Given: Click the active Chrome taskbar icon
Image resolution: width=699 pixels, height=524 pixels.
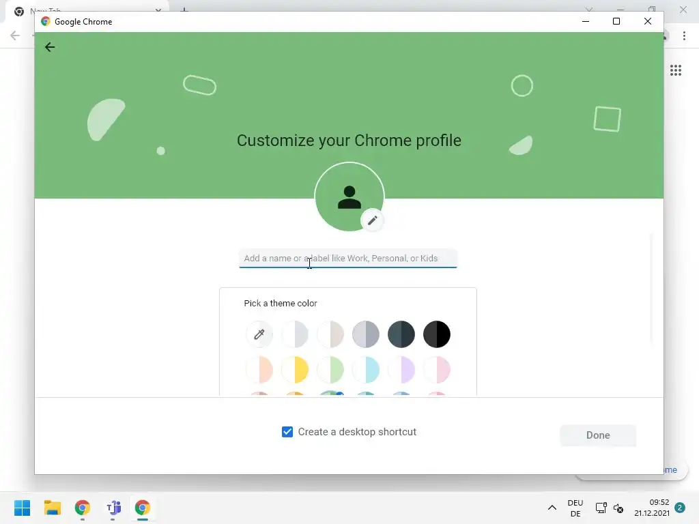Looking at the screenshot, I should point(143,508).
